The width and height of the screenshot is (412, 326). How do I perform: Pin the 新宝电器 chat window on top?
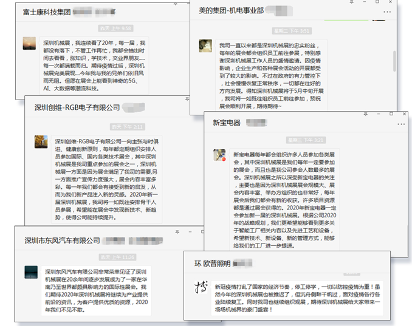coord(365,114)
